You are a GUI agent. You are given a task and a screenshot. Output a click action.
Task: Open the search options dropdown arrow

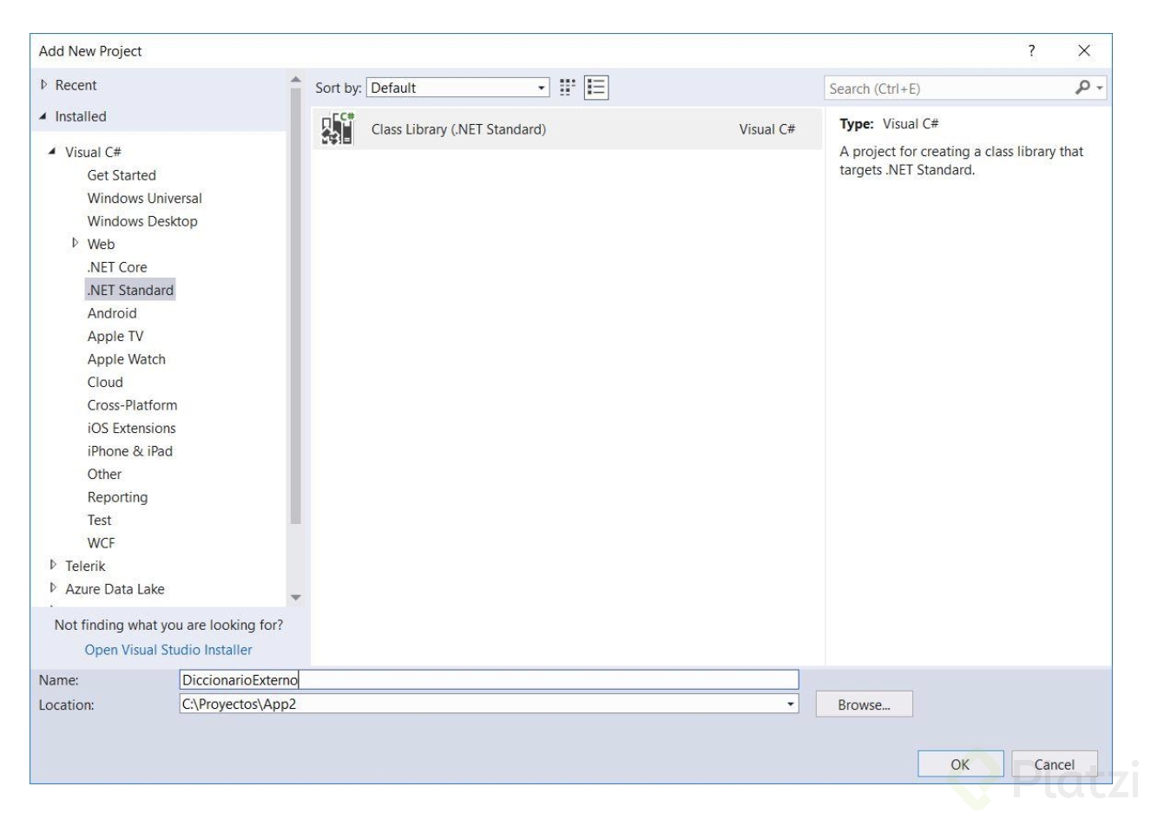pyautogui.click(x=1100, y=88)
